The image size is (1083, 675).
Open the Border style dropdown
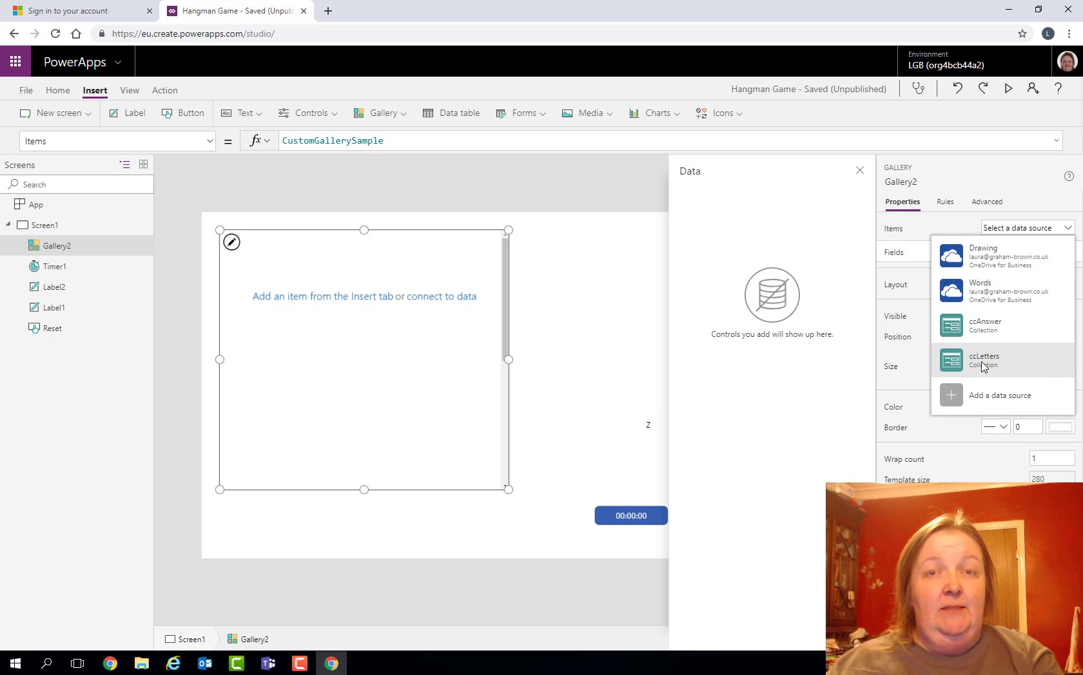point(995,427)
